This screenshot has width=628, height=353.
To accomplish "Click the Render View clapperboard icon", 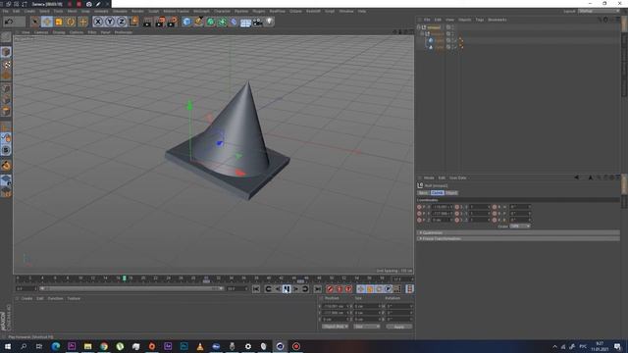I will pyautogui.click(x=147, y=22).
